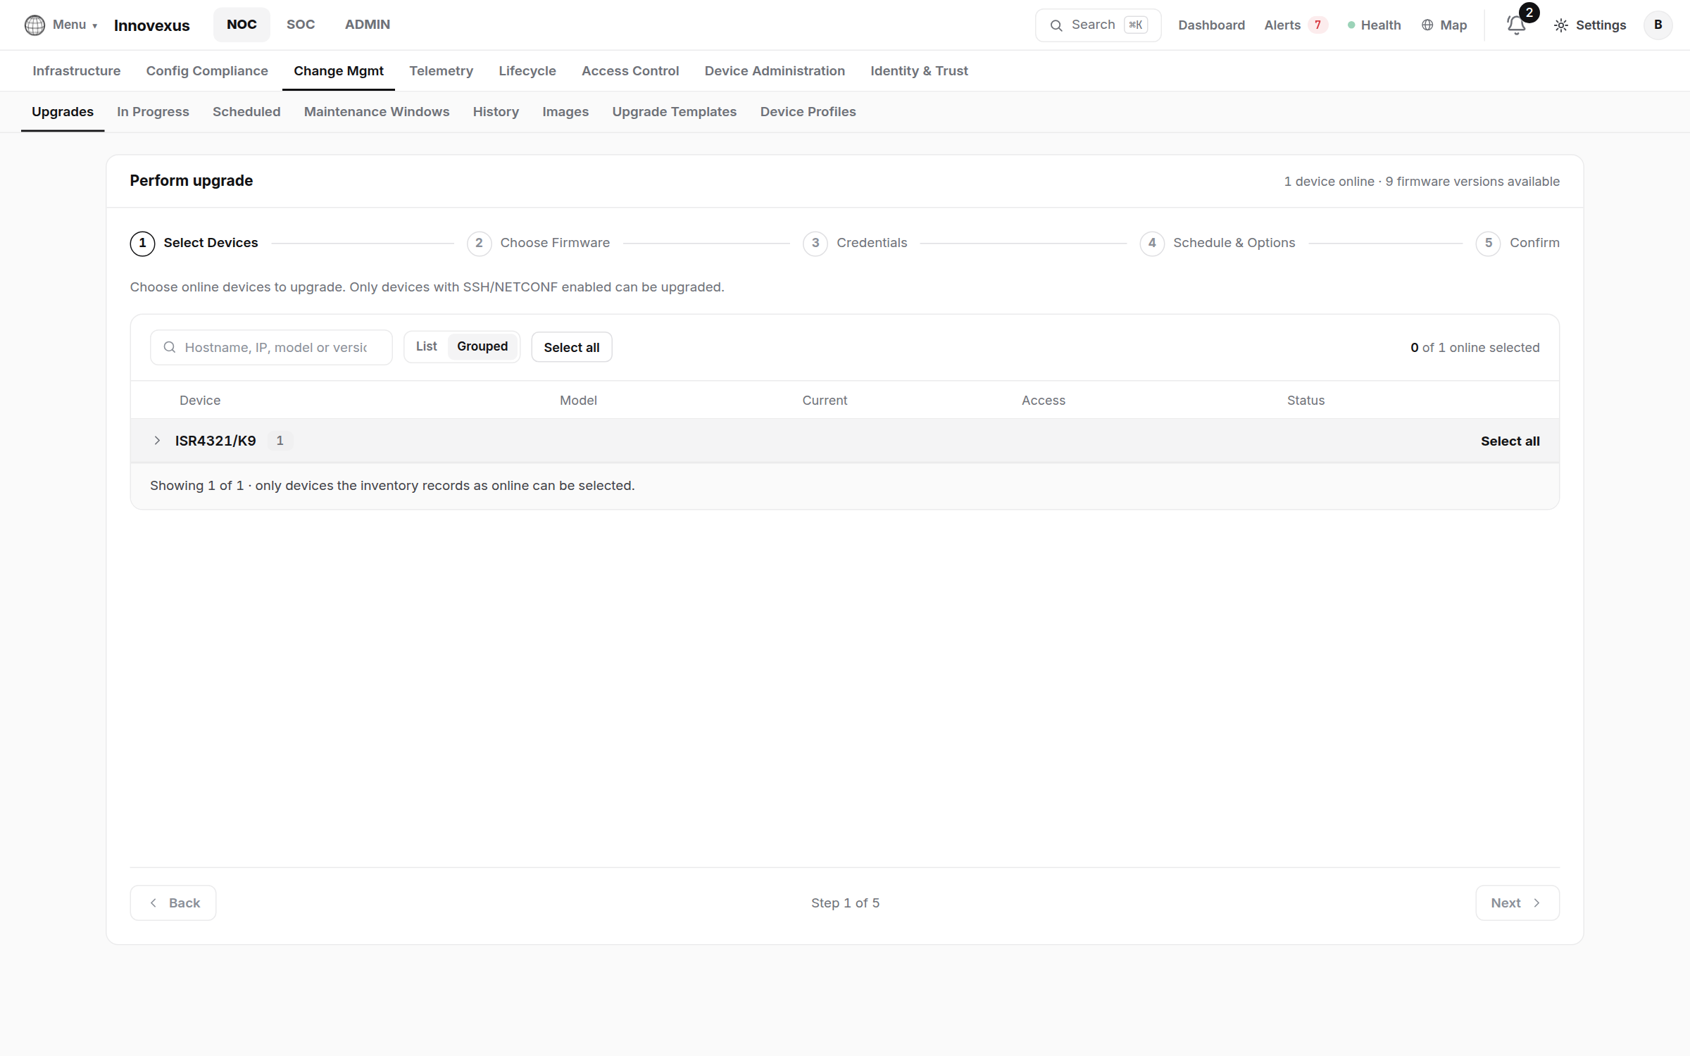Open the Device Profiles sub-tab
Image resolution: width=1690 pixels, height=1056 pixels.
click(x=808, y=112)
